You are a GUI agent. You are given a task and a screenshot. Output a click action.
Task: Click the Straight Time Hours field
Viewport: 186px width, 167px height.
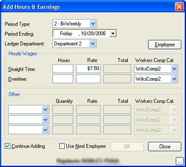(x=63, y=69)
